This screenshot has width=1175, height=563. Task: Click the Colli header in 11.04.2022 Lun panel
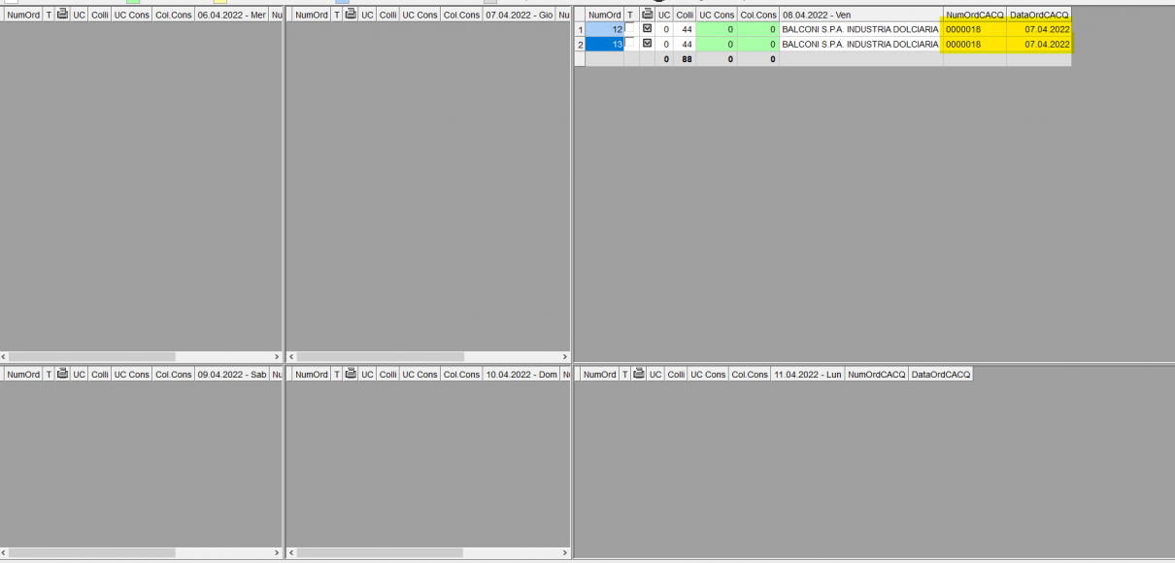676,375
